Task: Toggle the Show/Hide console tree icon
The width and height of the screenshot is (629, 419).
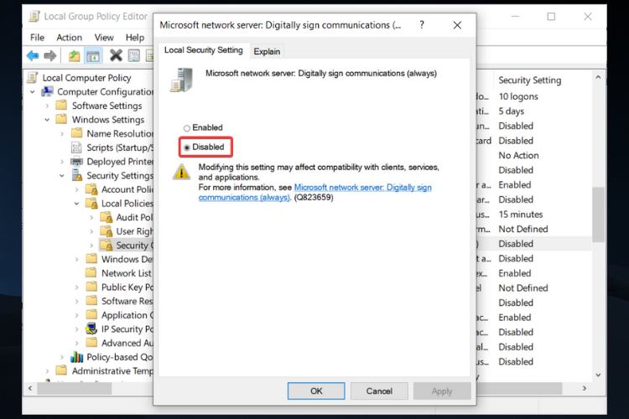Action: pyautogui.click(x=93, y=56)
